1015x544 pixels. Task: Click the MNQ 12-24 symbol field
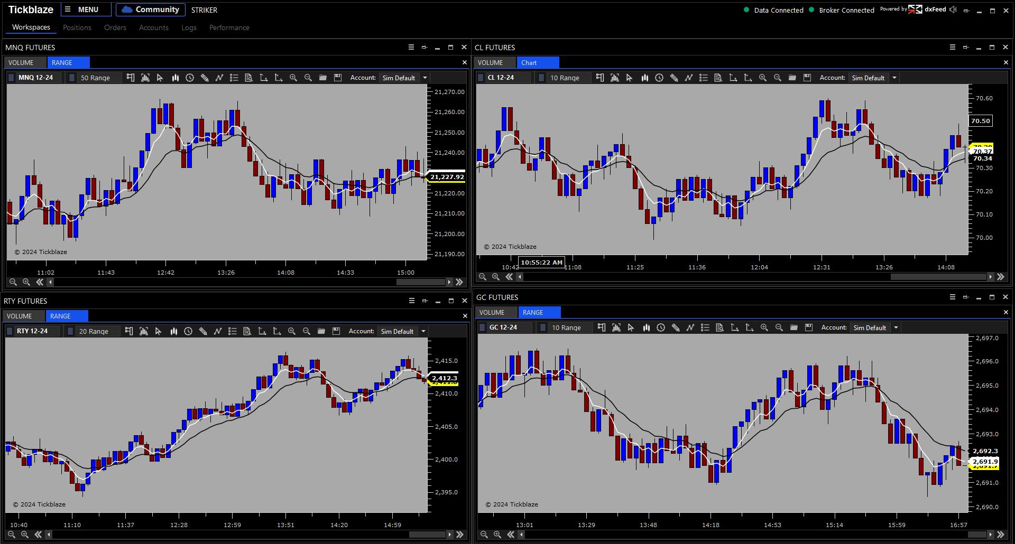click(x=39, y=78)
